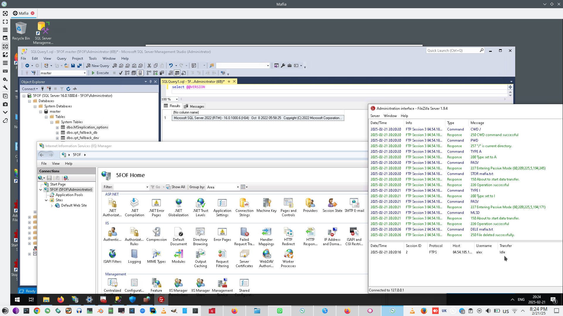Click the Refresh icon in Object Explorer
Viewport: 563px width, 316px height.
[x=68, y=89]
